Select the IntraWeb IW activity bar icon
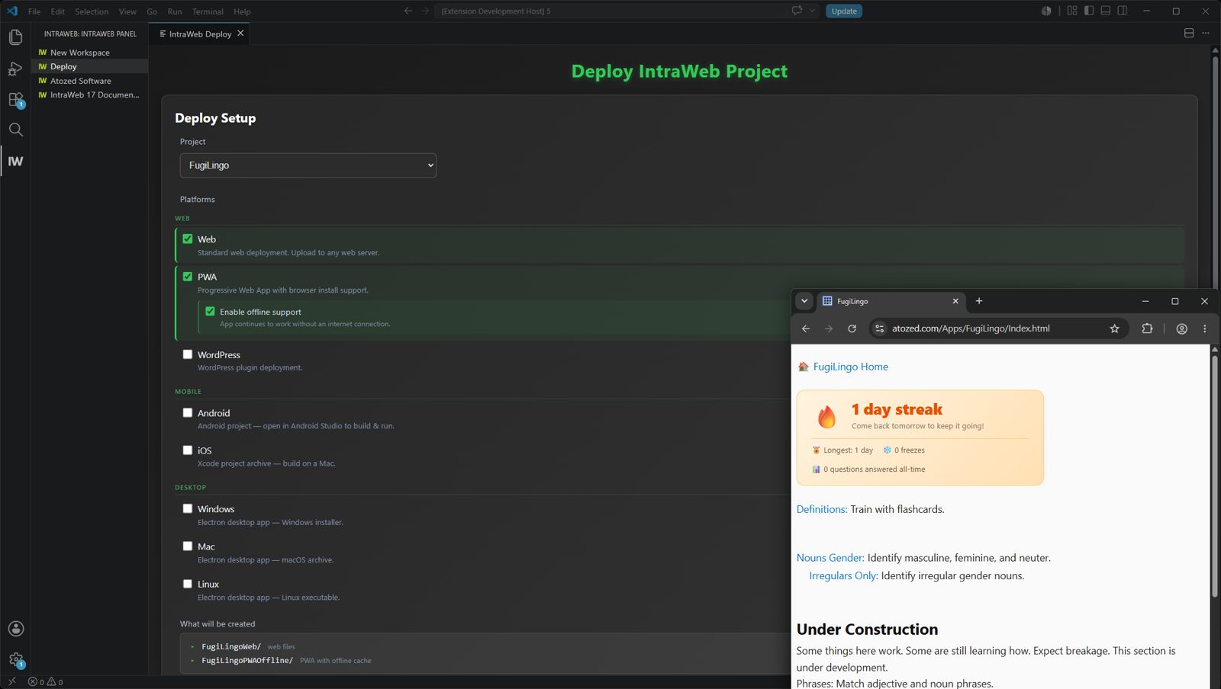 click(15, 161)
